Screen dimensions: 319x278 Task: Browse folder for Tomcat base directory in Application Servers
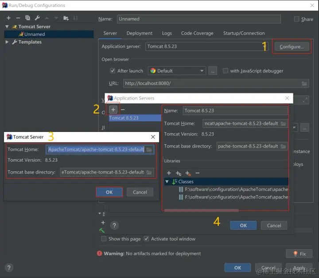pyautogui.click(x=283, y=146)
